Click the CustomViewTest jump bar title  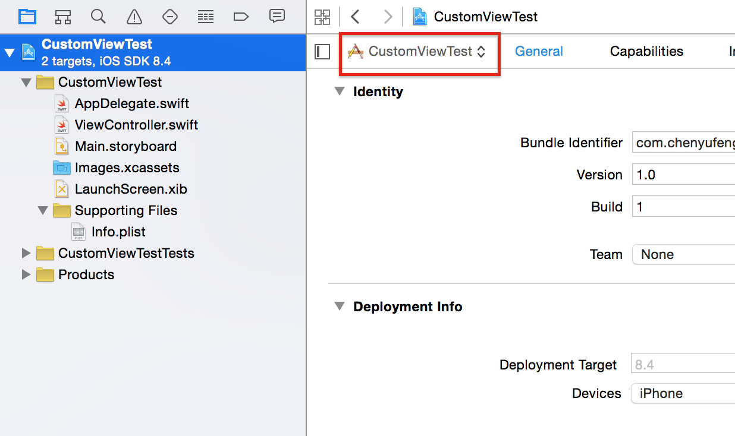(x=486, y=17)
